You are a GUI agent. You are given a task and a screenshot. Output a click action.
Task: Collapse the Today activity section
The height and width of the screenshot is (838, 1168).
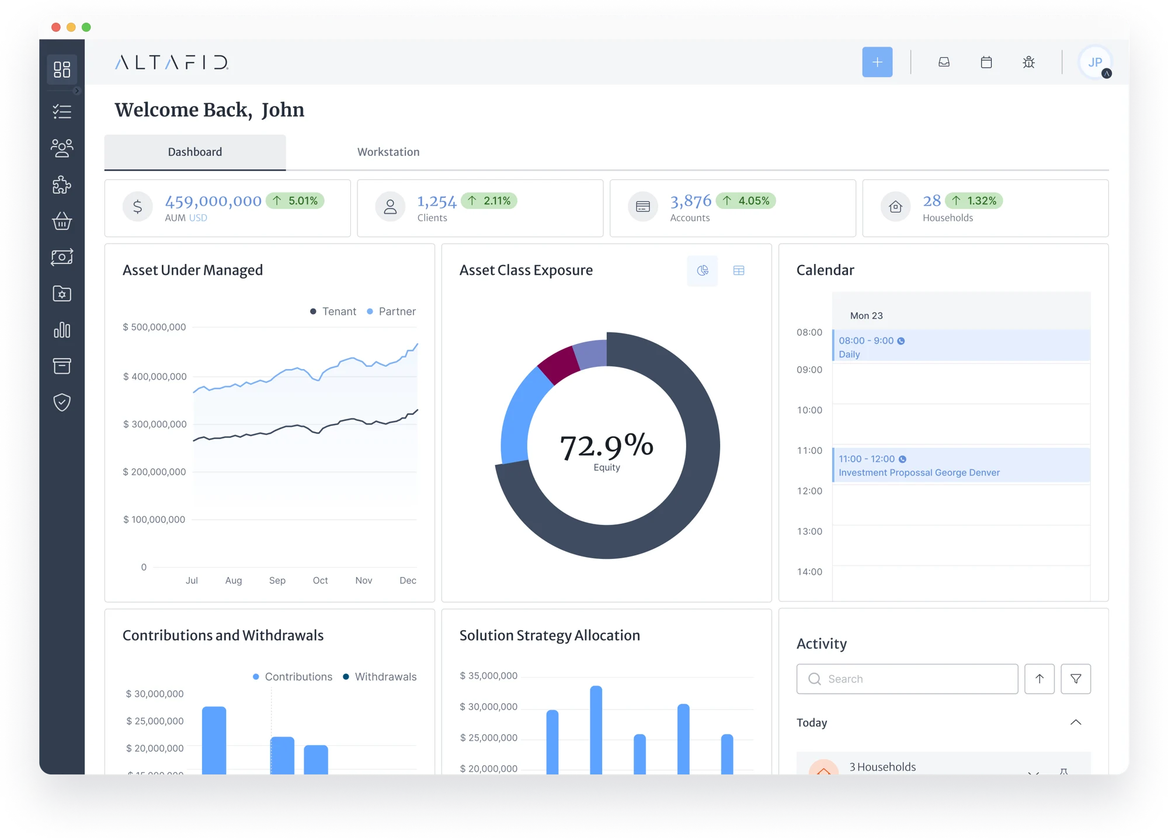point(1075,722)
